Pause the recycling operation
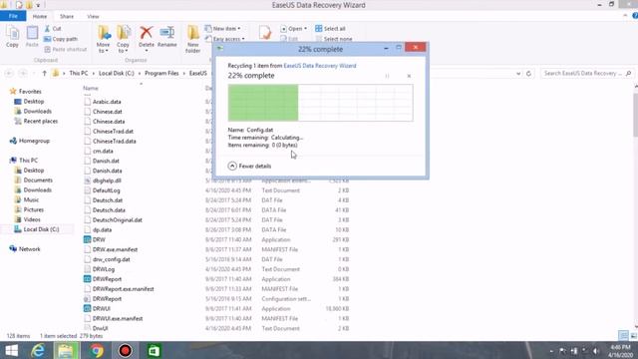This screenshot has height=359, width=638. (387, 76)
